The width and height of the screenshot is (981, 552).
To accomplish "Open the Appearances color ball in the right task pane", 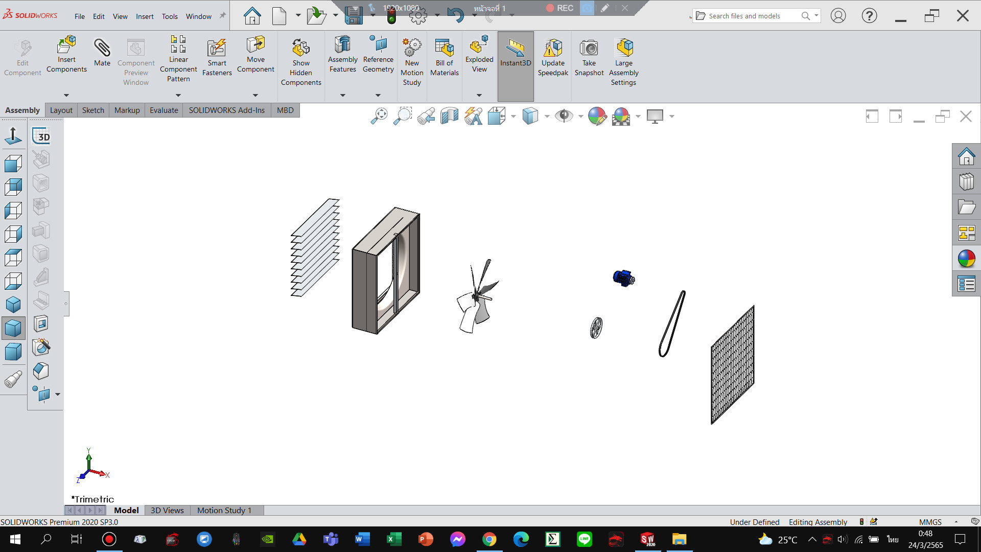I will [966, 259].
